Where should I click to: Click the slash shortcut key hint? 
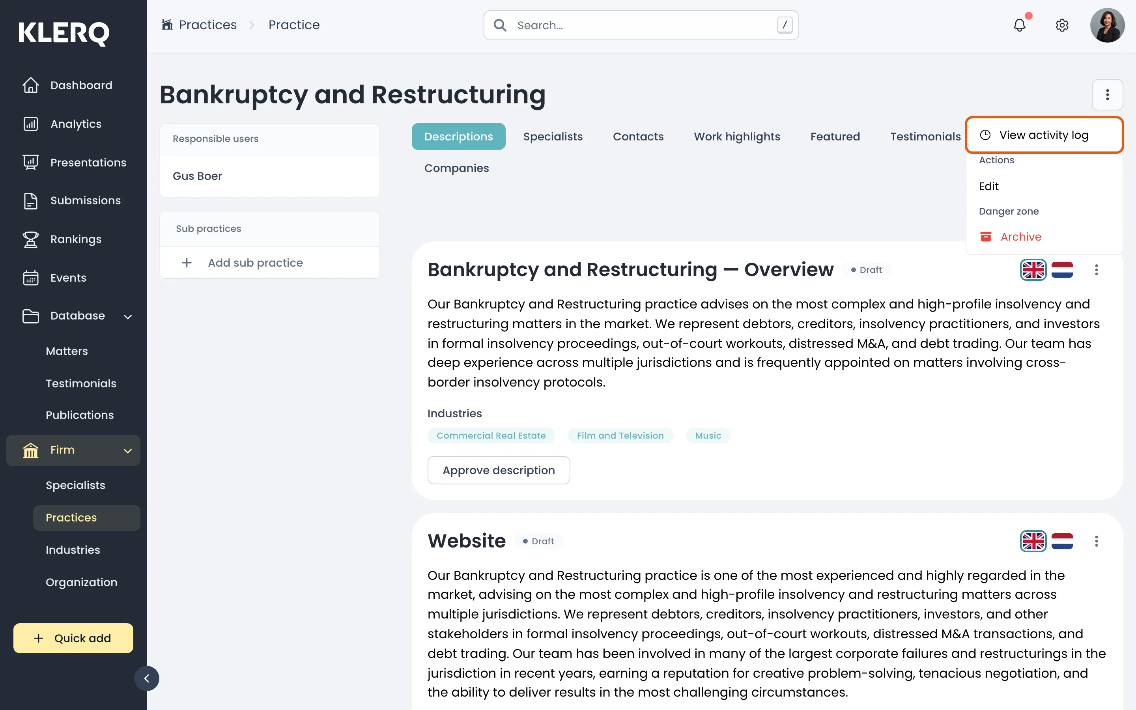tap(785, 25)
